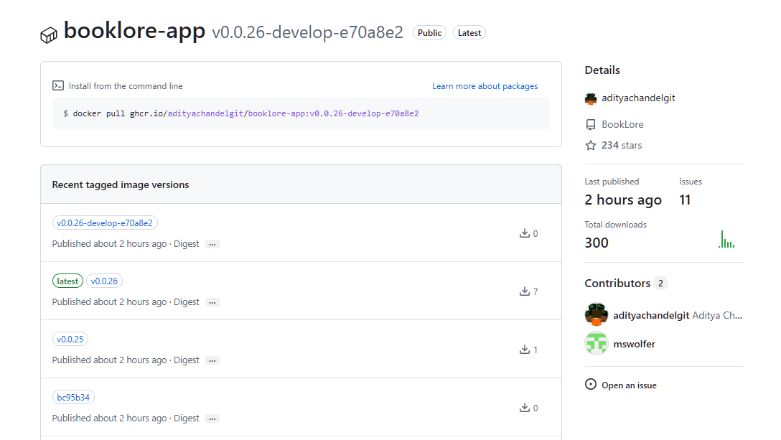Open the v0.0.26-develop-e70a8e2 tag link
This screenshot has height=440, width=781.
pos(105,223)
